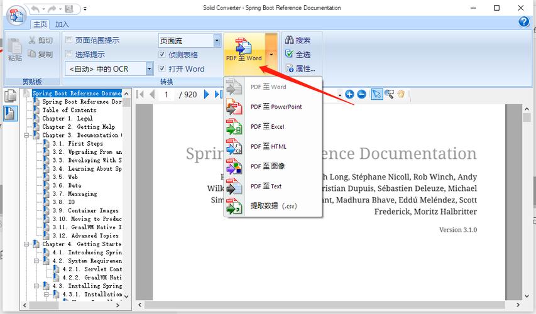
Task: Choose PDF 至 HTML in dropdown menu
Action: point(273,146)
